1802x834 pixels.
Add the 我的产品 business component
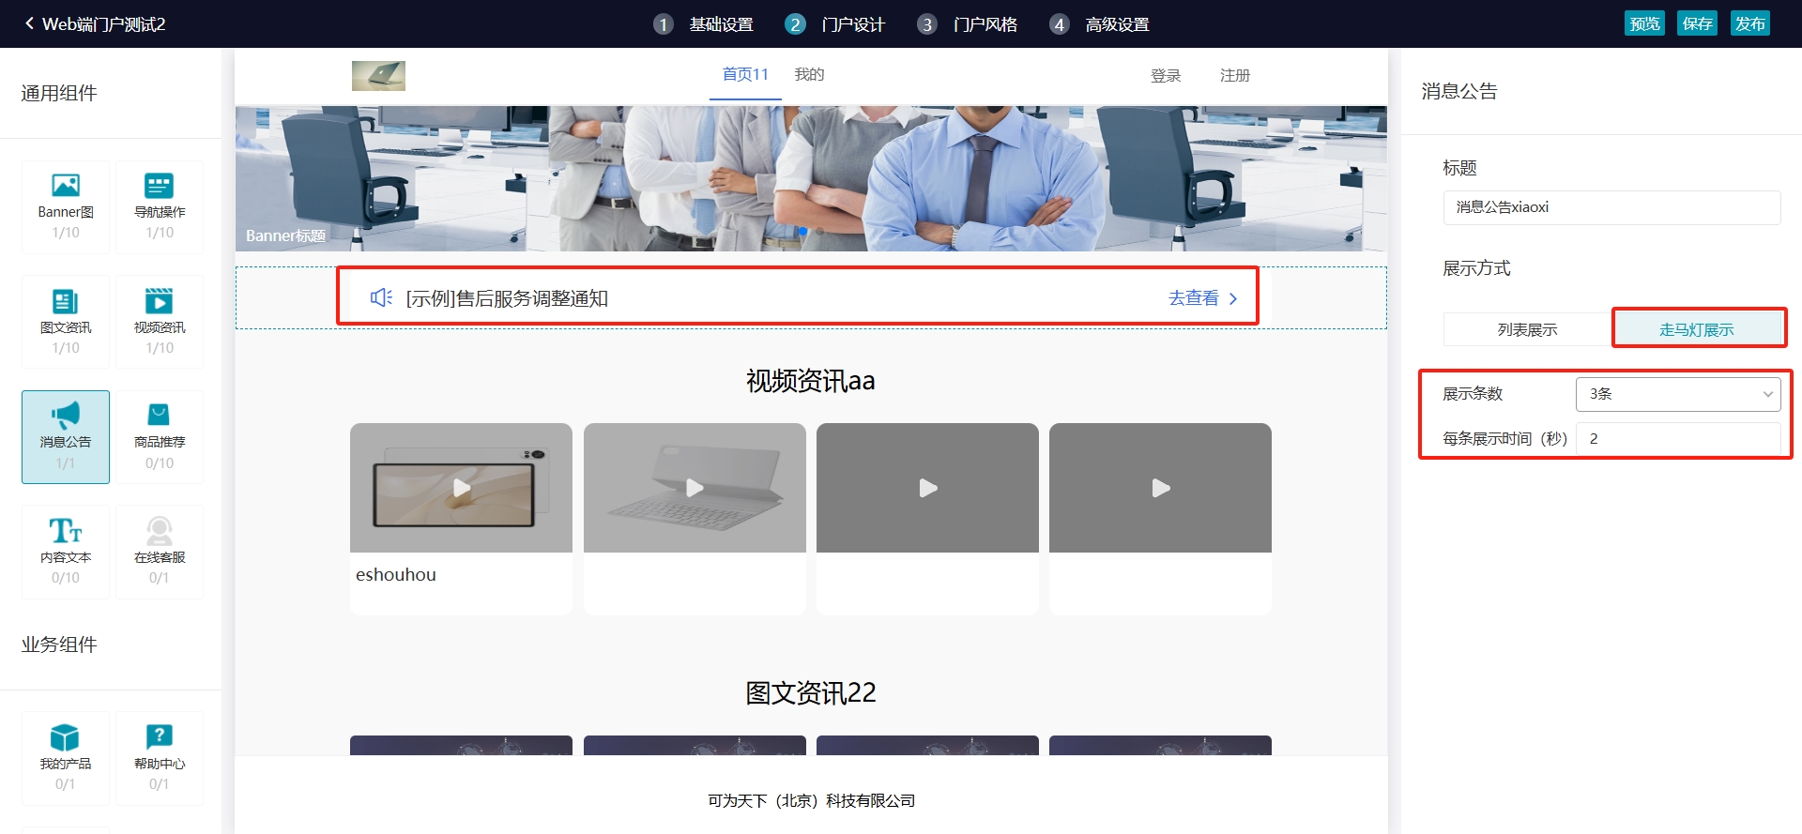pyautogui.click(x=66, y=758)
